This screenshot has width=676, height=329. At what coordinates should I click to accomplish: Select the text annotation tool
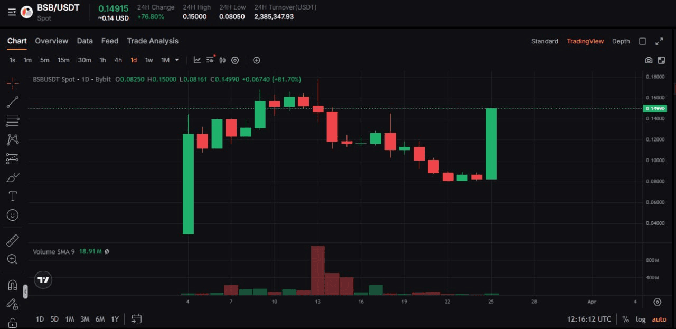(x=13, y=196)
